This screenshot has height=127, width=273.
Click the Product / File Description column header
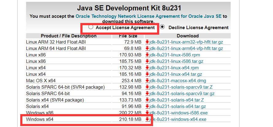coord(69,36)
